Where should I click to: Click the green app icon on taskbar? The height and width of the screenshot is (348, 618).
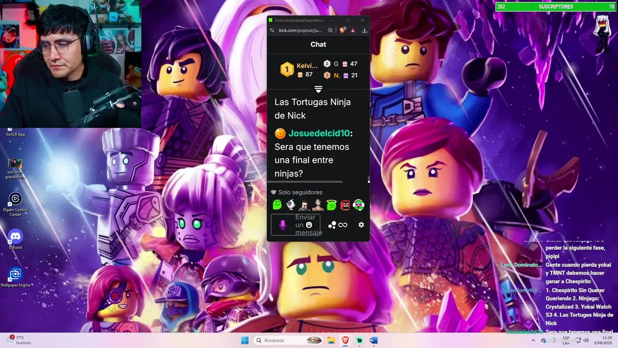(359, 340)
